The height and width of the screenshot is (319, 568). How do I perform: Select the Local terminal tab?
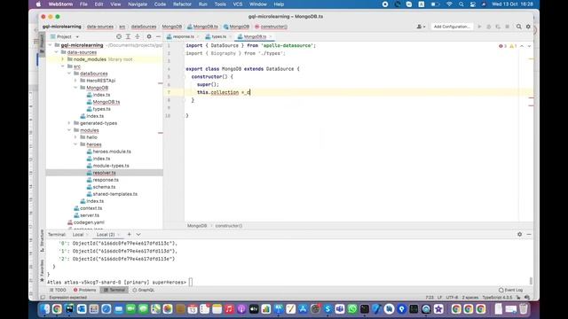[x=78, y=235]
